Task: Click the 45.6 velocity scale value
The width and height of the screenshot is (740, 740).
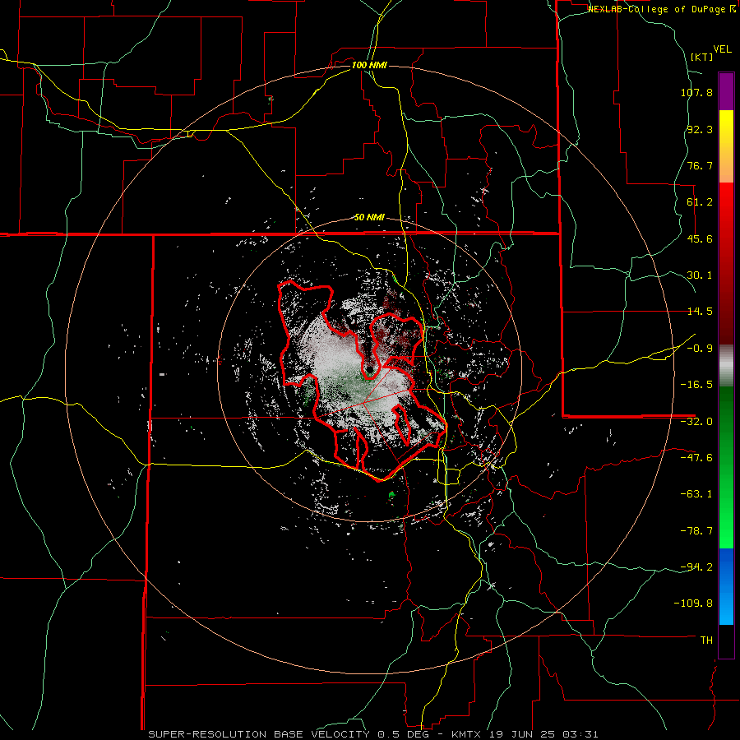Action: 700,238
